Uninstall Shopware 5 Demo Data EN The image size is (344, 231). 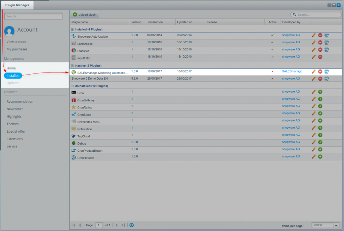point(320,79)
